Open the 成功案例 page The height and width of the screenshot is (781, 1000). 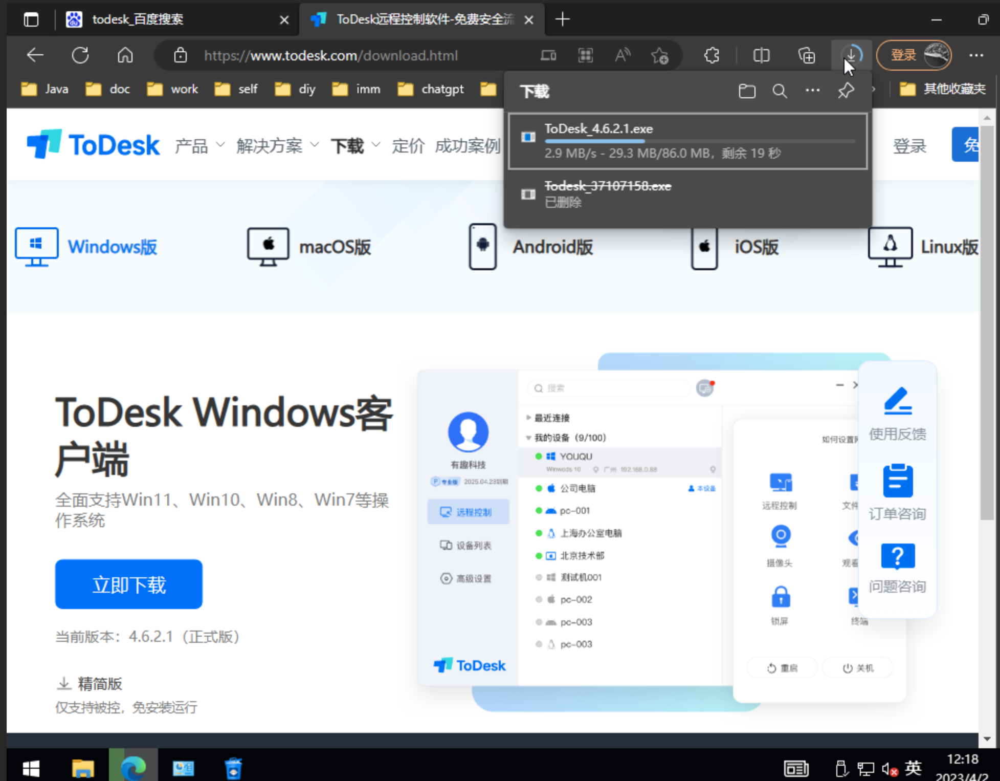(x=467, y=146)
